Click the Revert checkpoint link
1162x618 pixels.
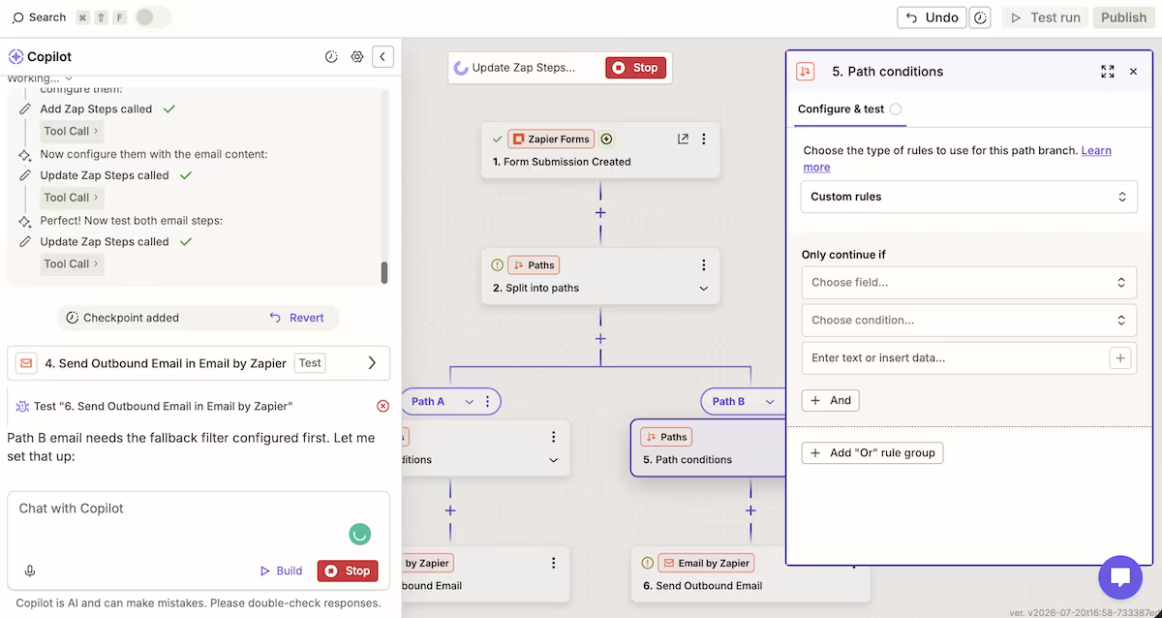point(296,318)
